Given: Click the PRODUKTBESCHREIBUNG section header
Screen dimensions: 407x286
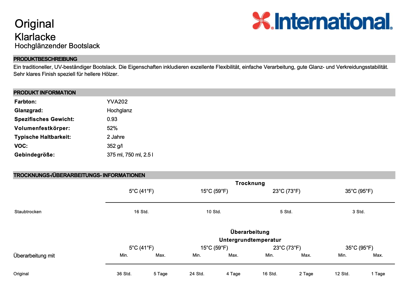Looking at the screenshot, I should coord(45,59).
